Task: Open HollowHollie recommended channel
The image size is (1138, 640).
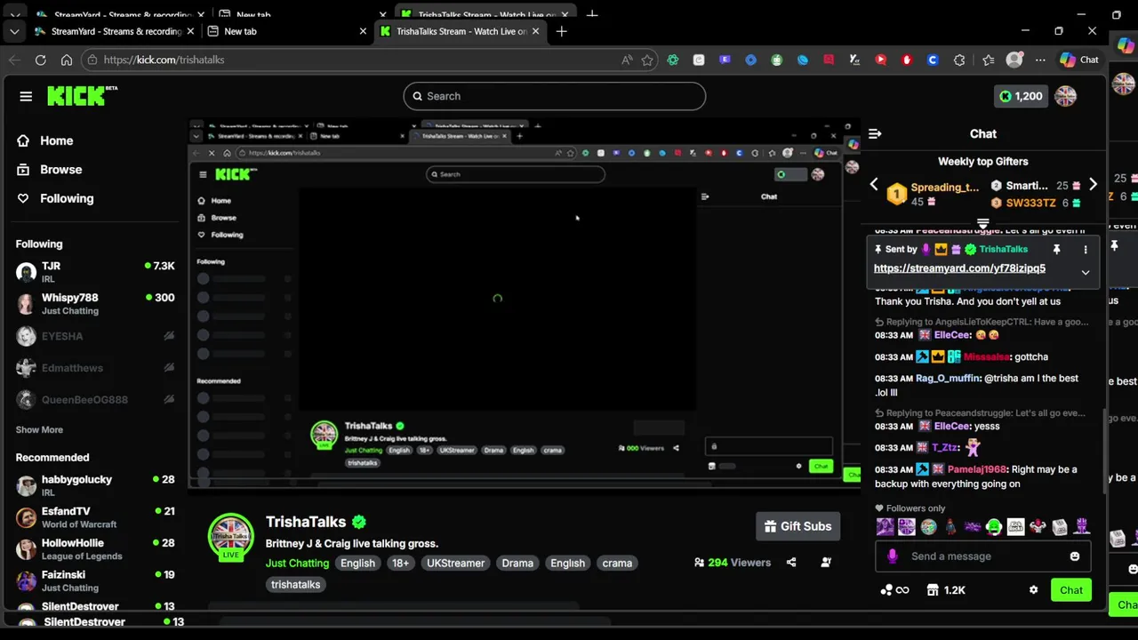Action: tap(95, 549)
